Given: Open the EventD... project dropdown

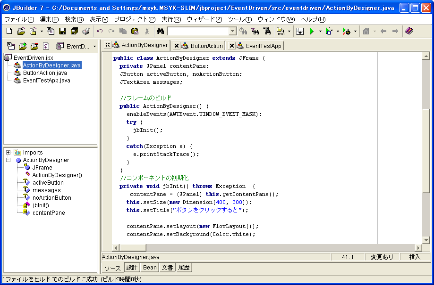Looking at the screenshot, I should tap(94, 46).
